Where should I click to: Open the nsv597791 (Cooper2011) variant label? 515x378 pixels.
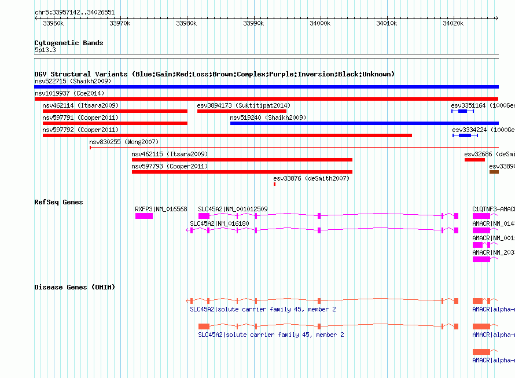(80, 118)
